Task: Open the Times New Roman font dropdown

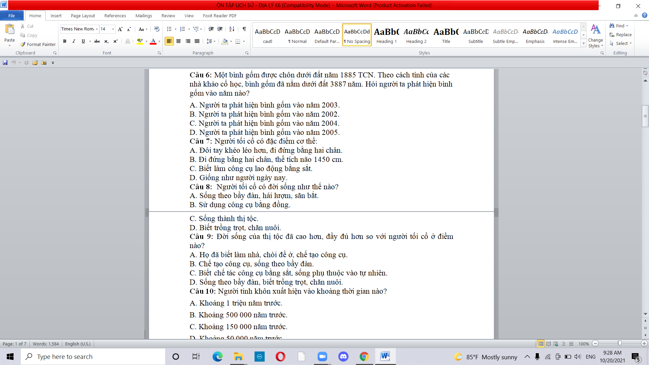Action: pos(97,29)
